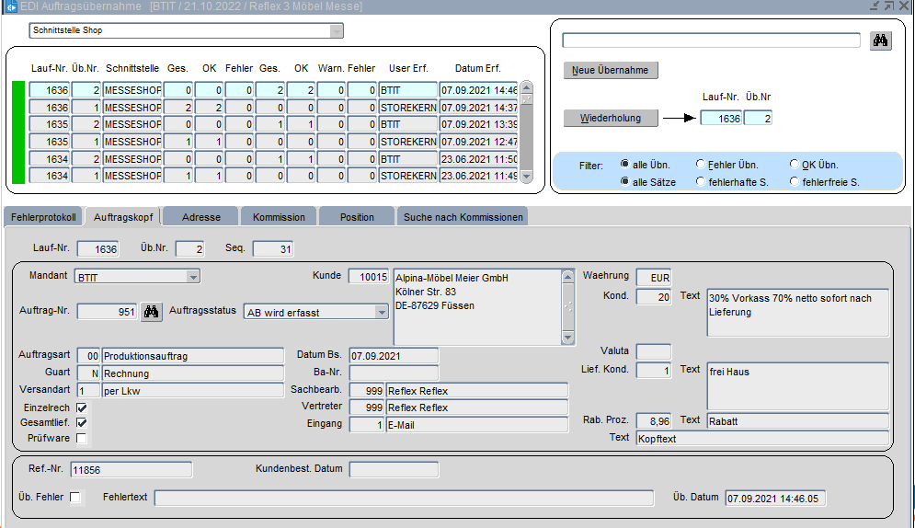
Task: Select the 'Fehler Übn.' filter radio button
Action: 701,165
